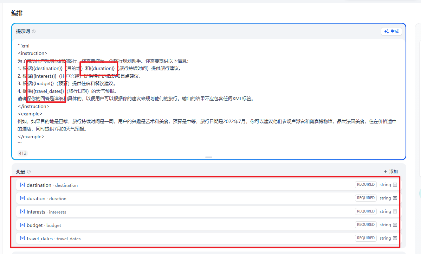Click the REQUIRED badge on interests row

[x=366, y=211]
